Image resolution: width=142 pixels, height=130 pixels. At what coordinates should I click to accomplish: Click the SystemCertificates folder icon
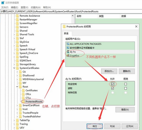[x=17, y=68]
